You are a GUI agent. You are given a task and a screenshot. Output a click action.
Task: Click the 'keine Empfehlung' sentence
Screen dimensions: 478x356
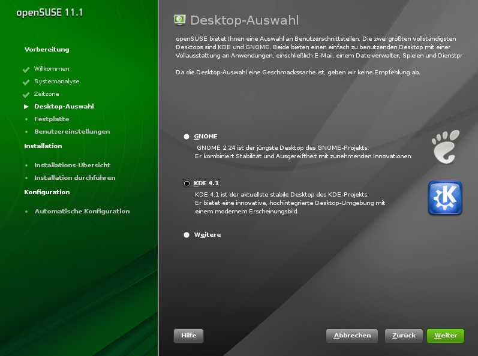pos(298,73)
